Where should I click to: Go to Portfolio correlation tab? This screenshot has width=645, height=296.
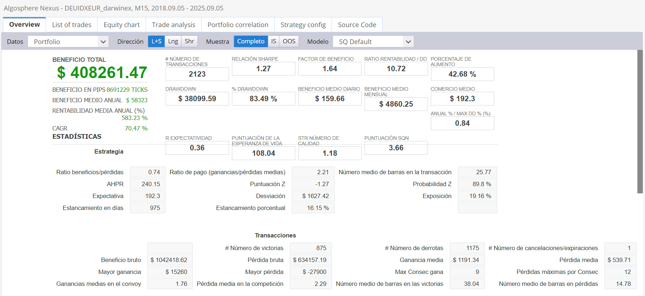point(238,25)
